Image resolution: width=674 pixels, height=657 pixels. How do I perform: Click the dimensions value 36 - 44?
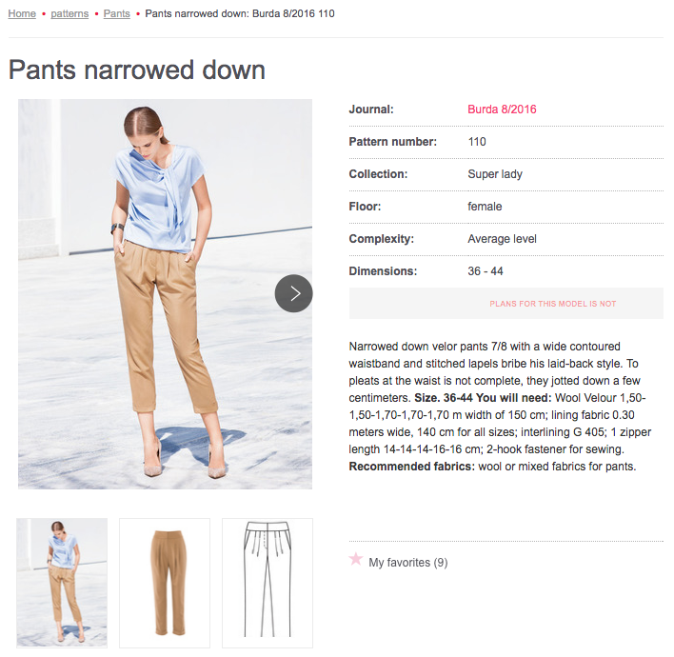point(486,270)
